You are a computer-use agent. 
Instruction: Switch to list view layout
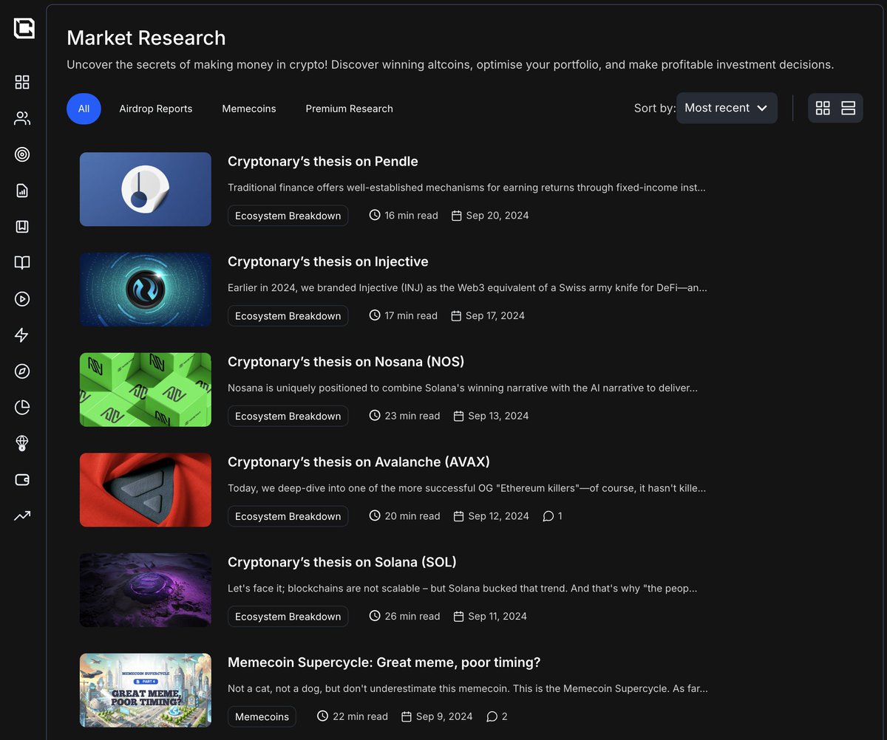[x=848, y=108]
